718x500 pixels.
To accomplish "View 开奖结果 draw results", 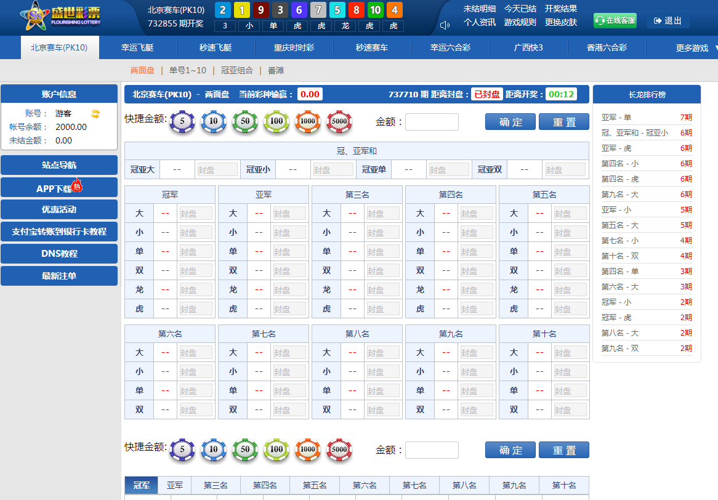I will tap(561, 9).
